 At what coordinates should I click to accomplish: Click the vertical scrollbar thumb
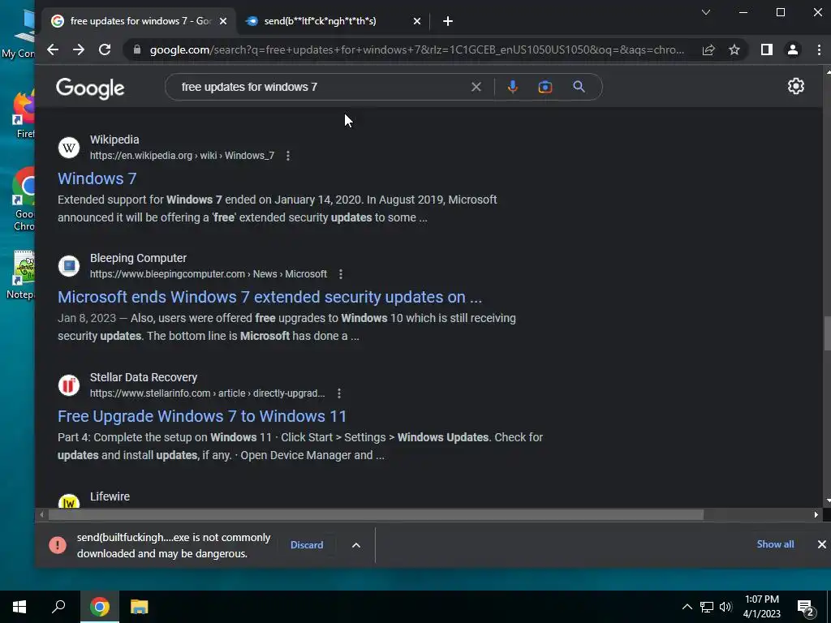827,333
